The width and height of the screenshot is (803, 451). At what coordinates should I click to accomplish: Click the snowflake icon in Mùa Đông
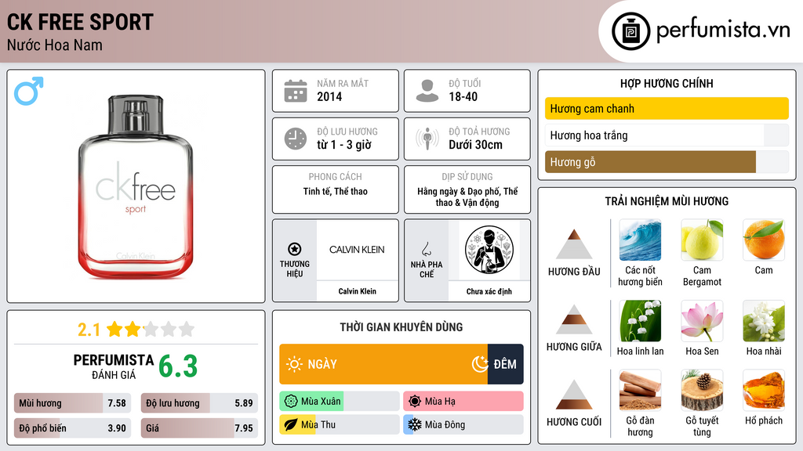pyautogui.click(x=415, y=425)
